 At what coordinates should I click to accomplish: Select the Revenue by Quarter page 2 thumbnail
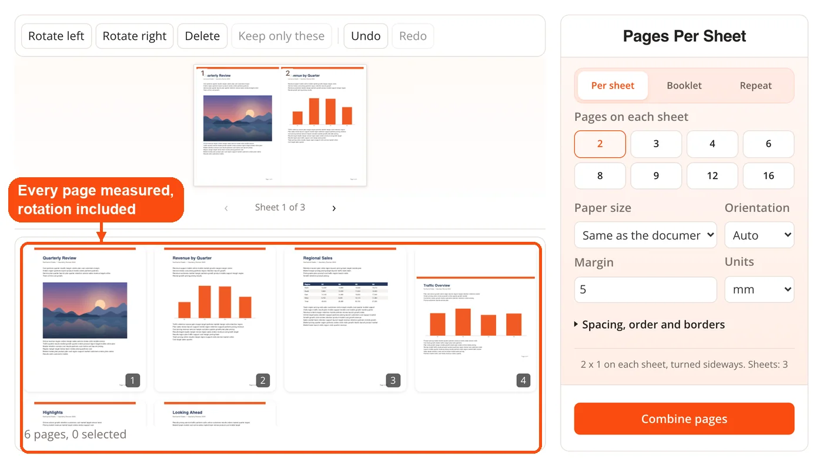(x=215, y=319)
